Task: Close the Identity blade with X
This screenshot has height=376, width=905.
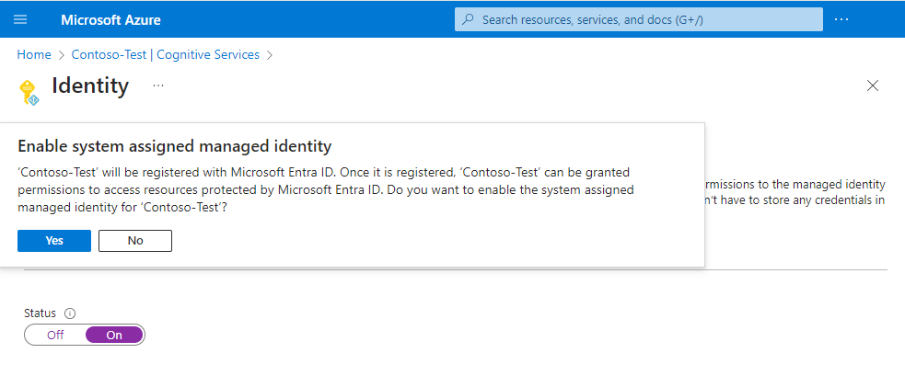Action: pos(873,85)
